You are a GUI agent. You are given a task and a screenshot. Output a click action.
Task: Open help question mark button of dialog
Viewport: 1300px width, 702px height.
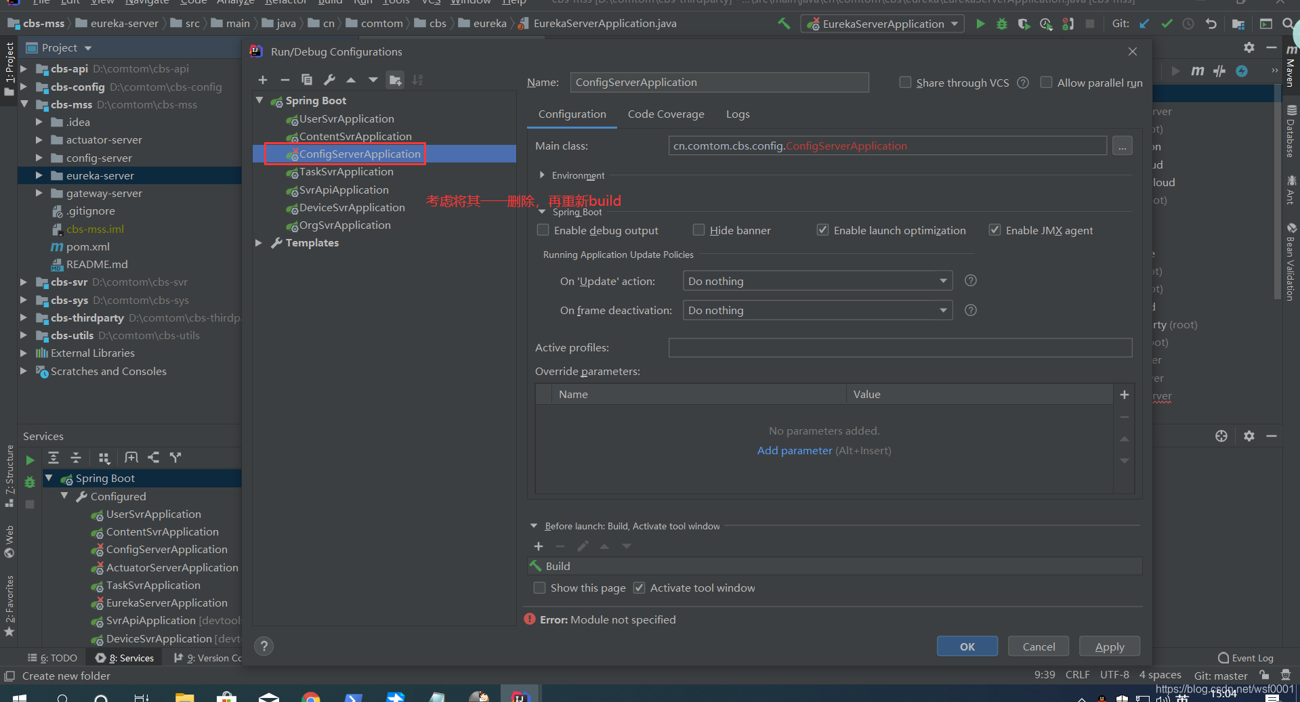tap(264, 646)
